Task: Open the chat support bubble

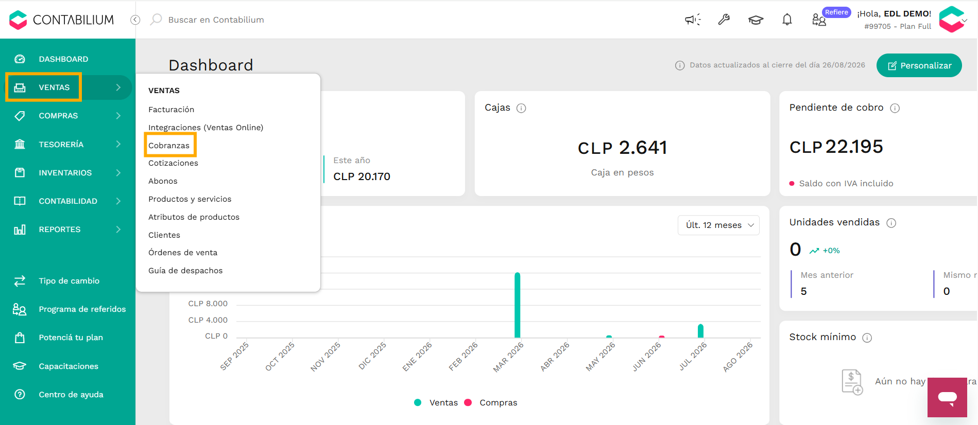Action: point(947,397)
